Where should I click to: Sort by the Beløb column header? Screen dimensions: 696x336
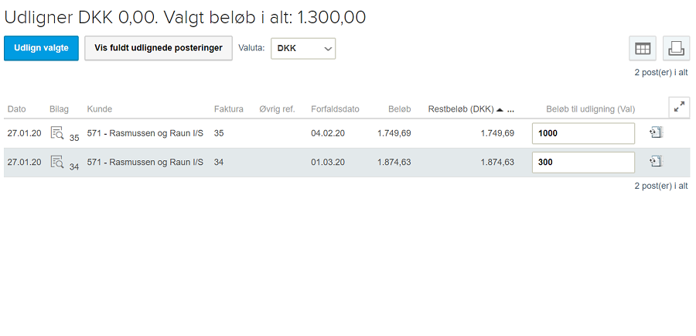point(400,109)
